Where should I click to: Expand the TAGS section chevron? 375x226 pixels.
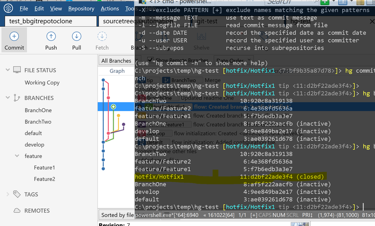click(8, 194)
